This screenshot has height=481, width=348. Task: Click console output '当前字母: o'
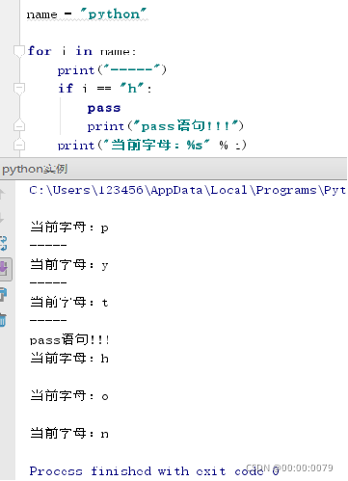coord(69,395)
